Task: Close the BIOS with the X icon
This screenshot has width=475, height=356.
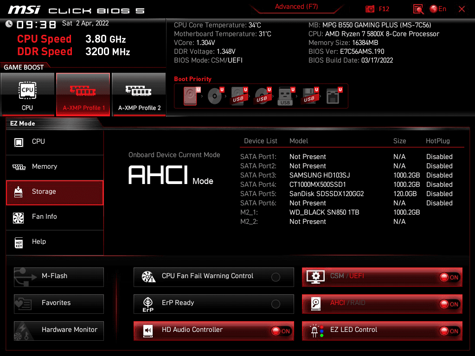Action: tap(462, 9)
